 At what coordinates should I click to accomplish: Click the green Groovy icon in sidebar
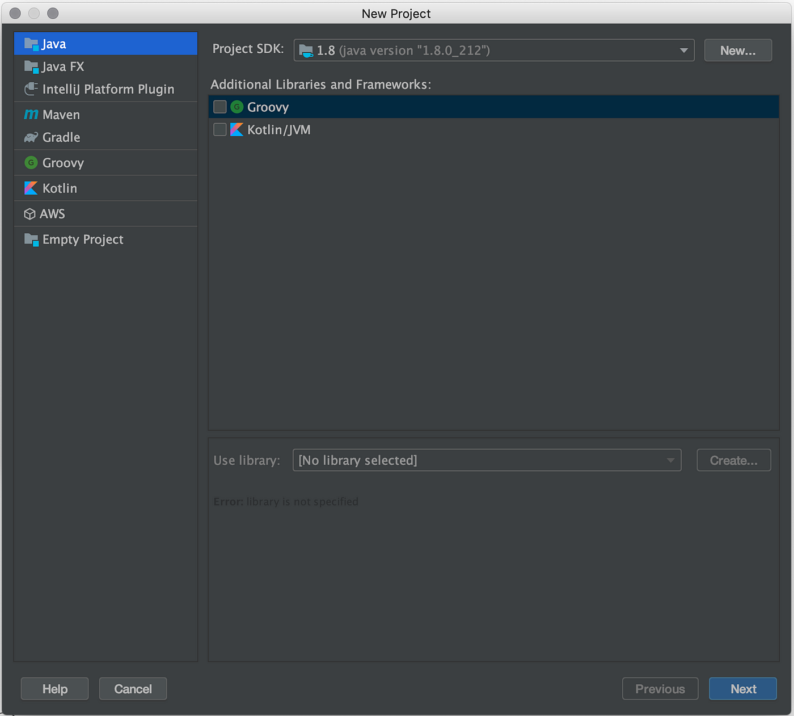(x=31, y=163)
